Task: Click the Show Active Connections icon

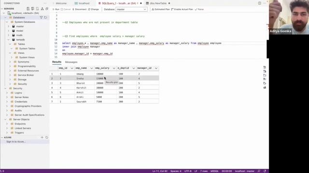Action: coord(42,9)
